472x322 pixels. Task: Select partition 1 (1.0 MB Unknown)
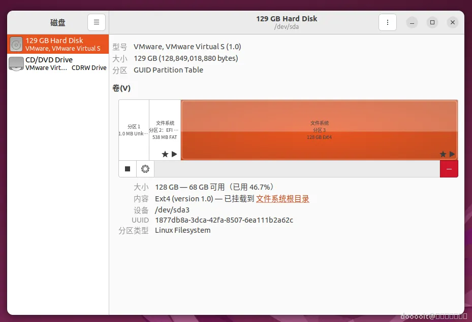(x=134, y=130)
